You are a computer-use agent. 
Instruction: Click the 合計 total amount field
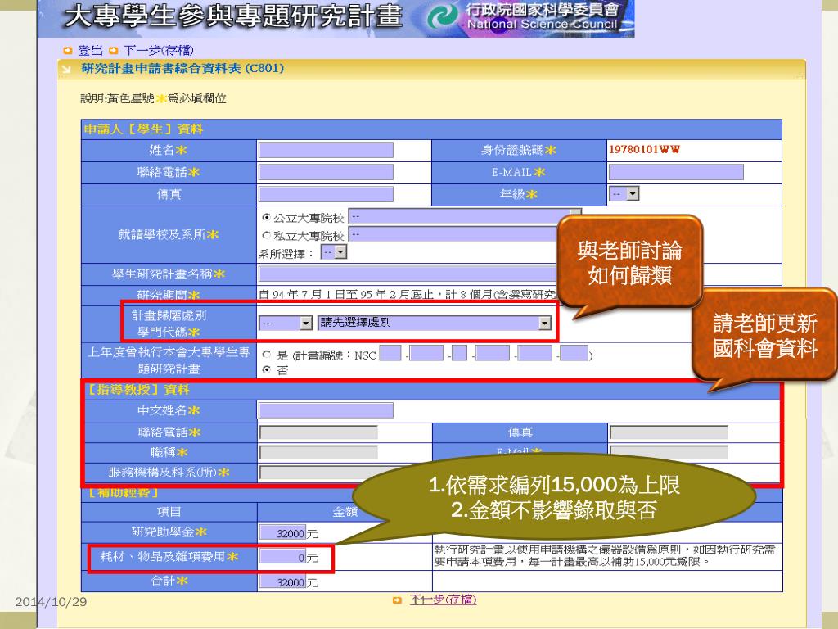coord(282,582)
